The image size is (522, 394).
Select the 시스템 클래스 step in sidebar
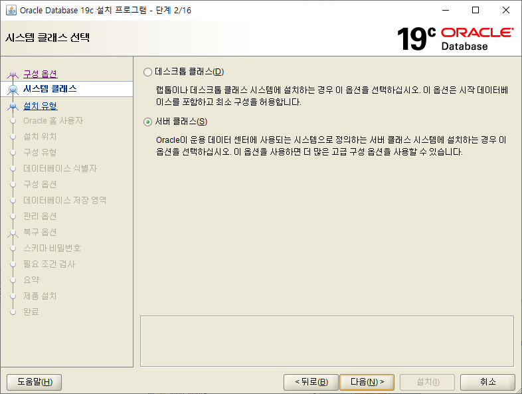[50, 88]
